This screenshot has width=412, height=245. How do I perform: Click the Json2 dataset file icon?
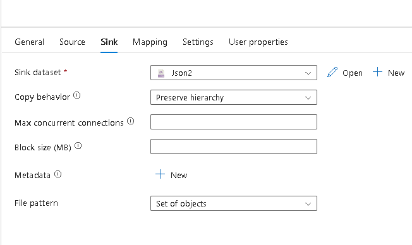[161, 73]
